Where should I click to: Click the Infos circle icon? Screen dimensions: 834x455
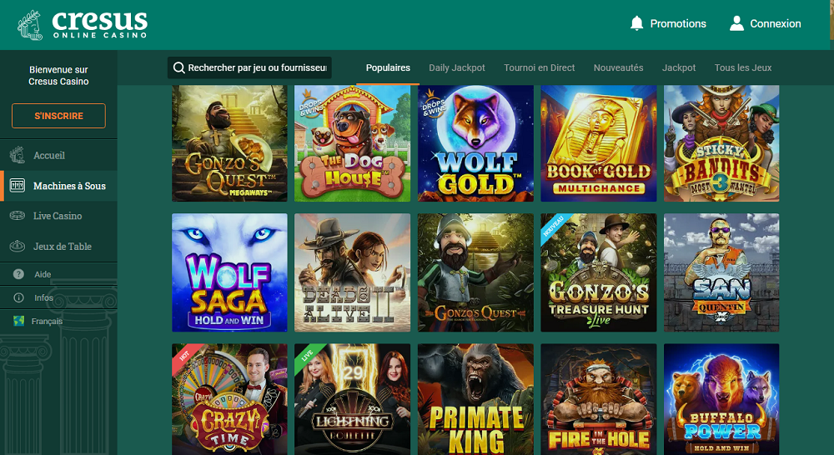click(18, 297)
